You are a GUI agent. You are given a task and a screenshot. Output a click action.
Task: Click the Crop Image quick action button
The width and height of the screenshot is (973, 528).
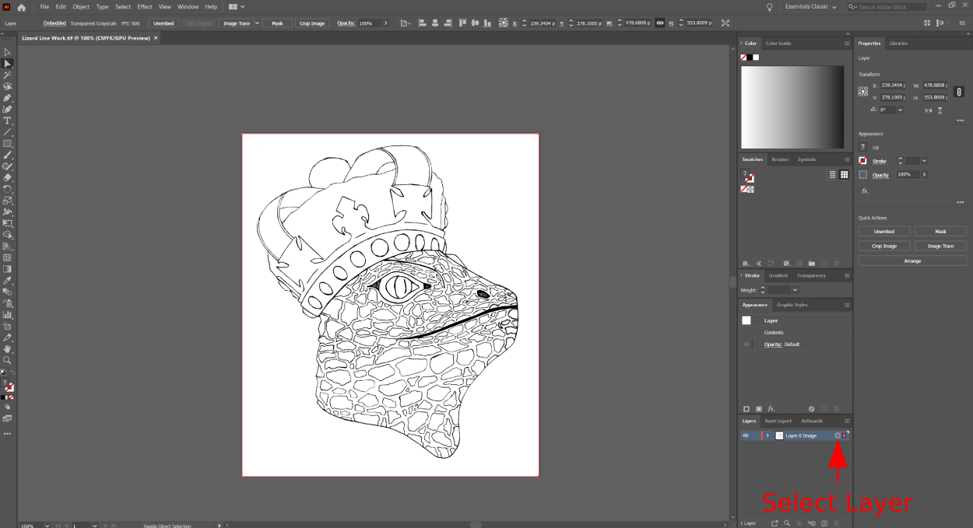(x=883, y=246)
